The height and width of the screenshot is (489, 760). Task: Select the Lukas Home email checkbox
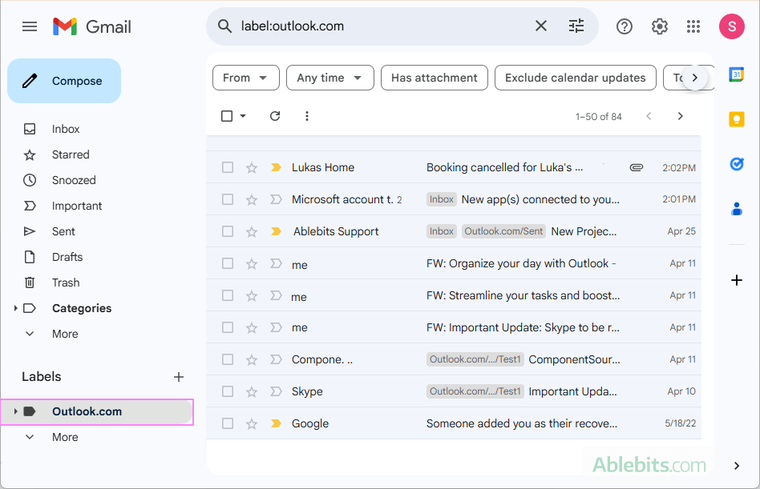[x=228, y=167]
